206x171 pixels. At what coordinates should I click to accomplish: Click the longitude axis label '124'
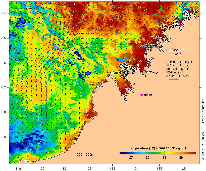136,168
